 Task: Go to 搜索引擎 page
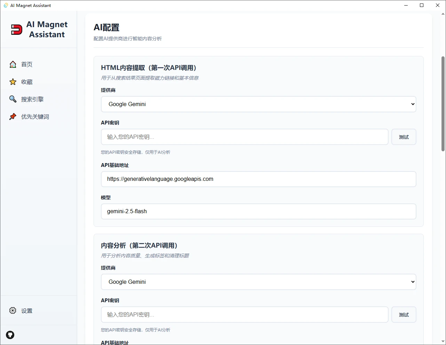tap(32, 99)
